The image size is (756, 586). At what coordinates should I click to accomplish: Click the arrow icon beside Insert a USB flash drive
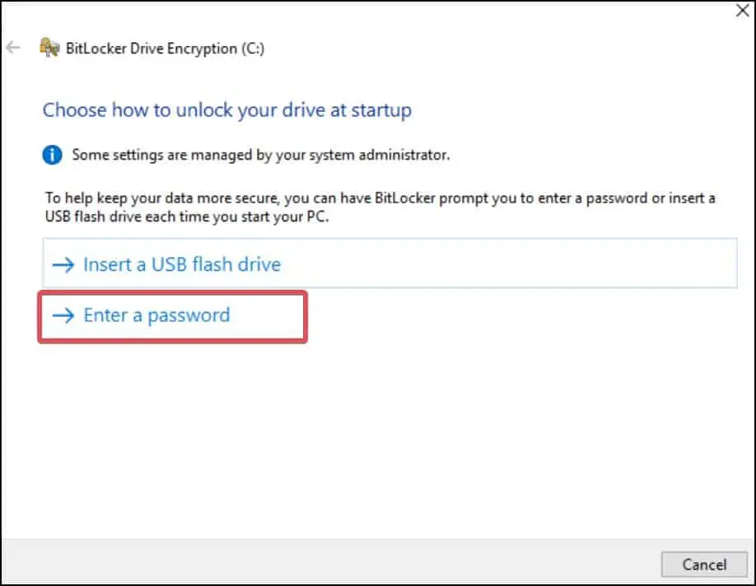(63, 264)
